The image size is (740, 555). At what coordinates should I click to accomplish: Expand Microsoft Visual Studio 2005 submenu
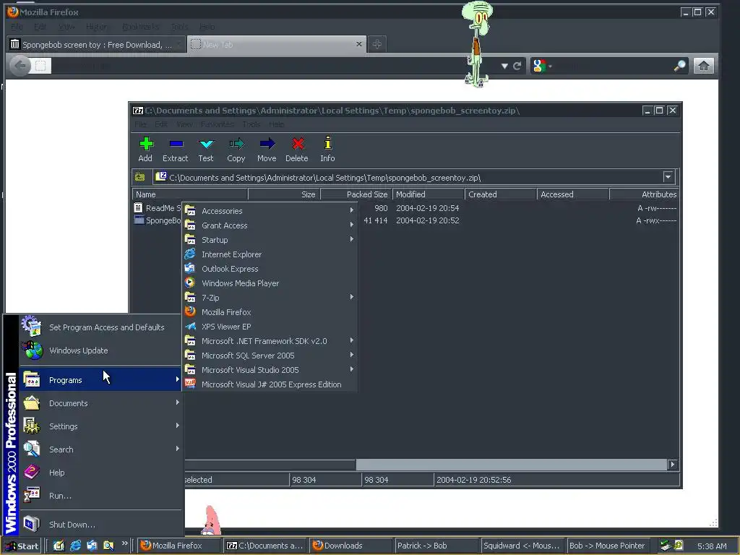tap(270, 370)
